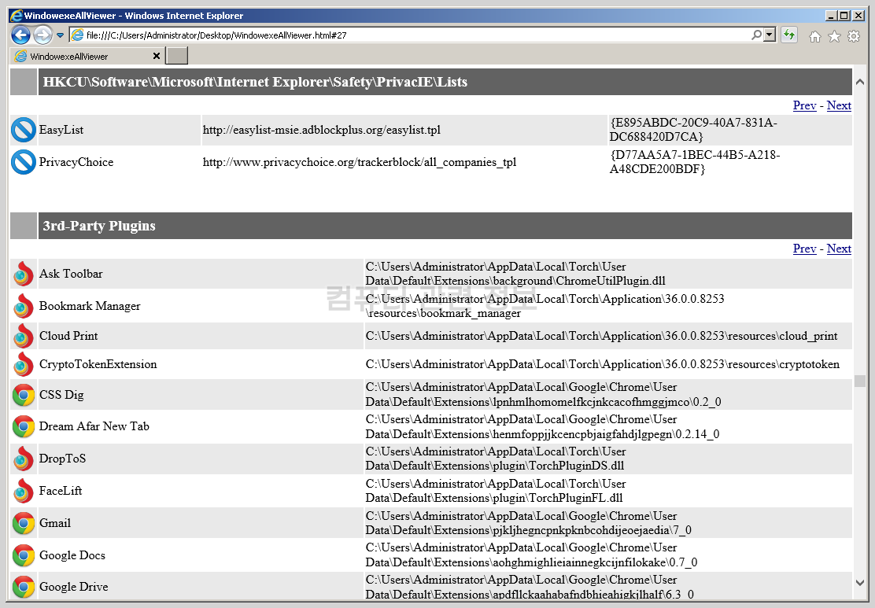
Task: Select the Cloud Print name text
Action: [68, 336]
